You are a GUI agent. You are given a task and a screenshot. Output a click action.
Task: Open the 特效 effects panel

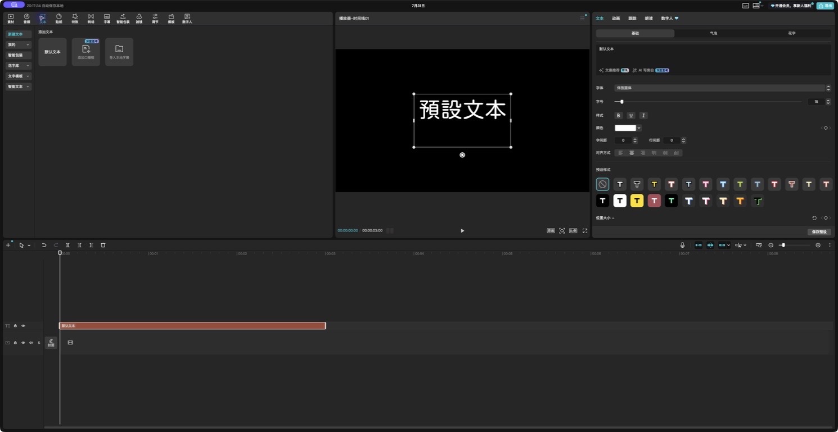pyautogui.click(x=75, y=19)
